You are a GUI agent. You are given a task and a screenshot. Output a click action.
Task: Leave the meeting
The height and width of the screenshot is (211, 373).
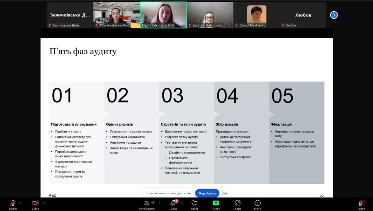click(361, 204)
